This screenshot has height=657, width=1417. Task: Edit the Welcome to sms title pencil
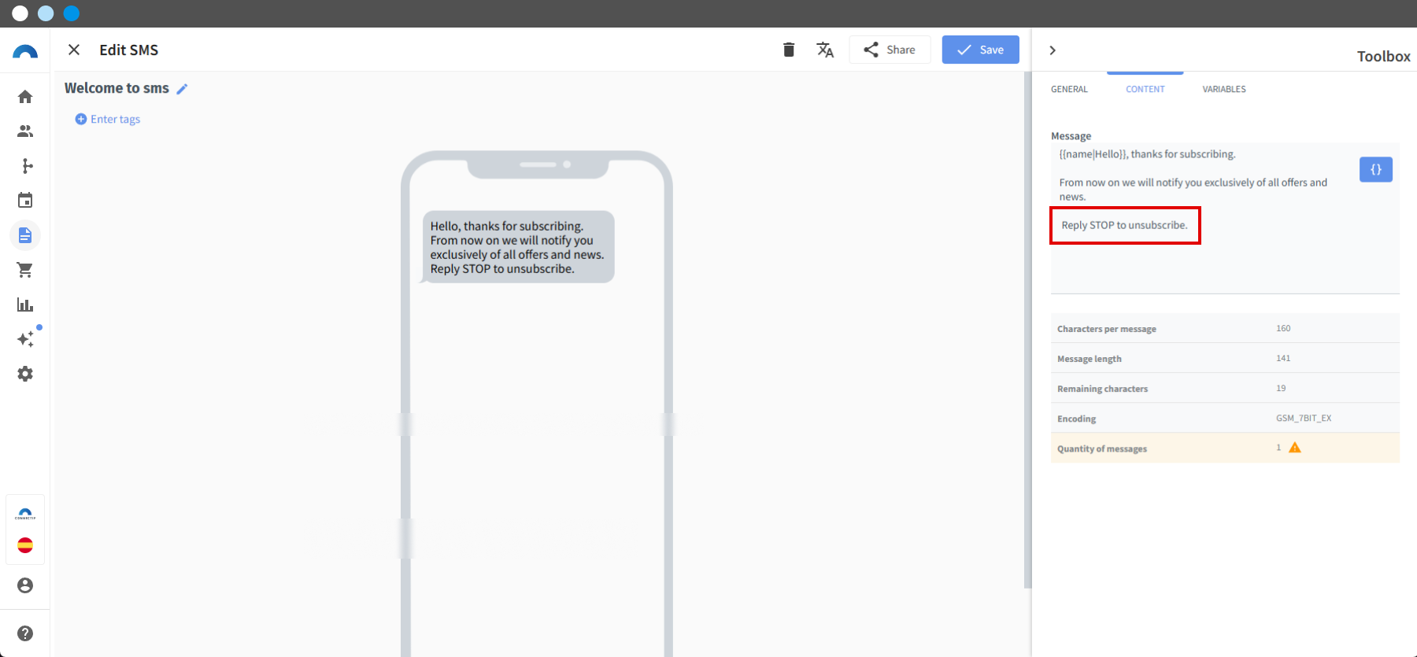182,89
